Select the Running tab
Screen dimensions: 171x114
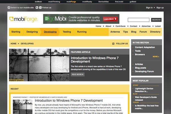pos(82,32)
